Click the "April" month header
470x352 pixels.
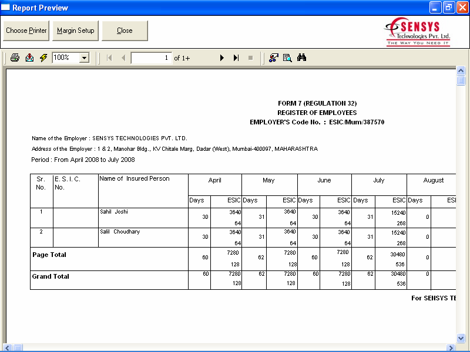215,180
